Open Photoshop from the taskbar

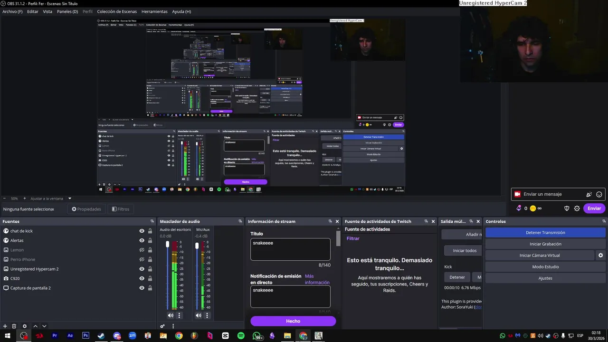[85, 336]
